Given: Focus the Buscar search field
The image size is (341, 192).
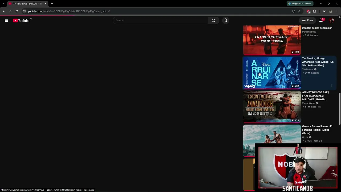Looking at the screenshot, I should [x=161, y=21].
